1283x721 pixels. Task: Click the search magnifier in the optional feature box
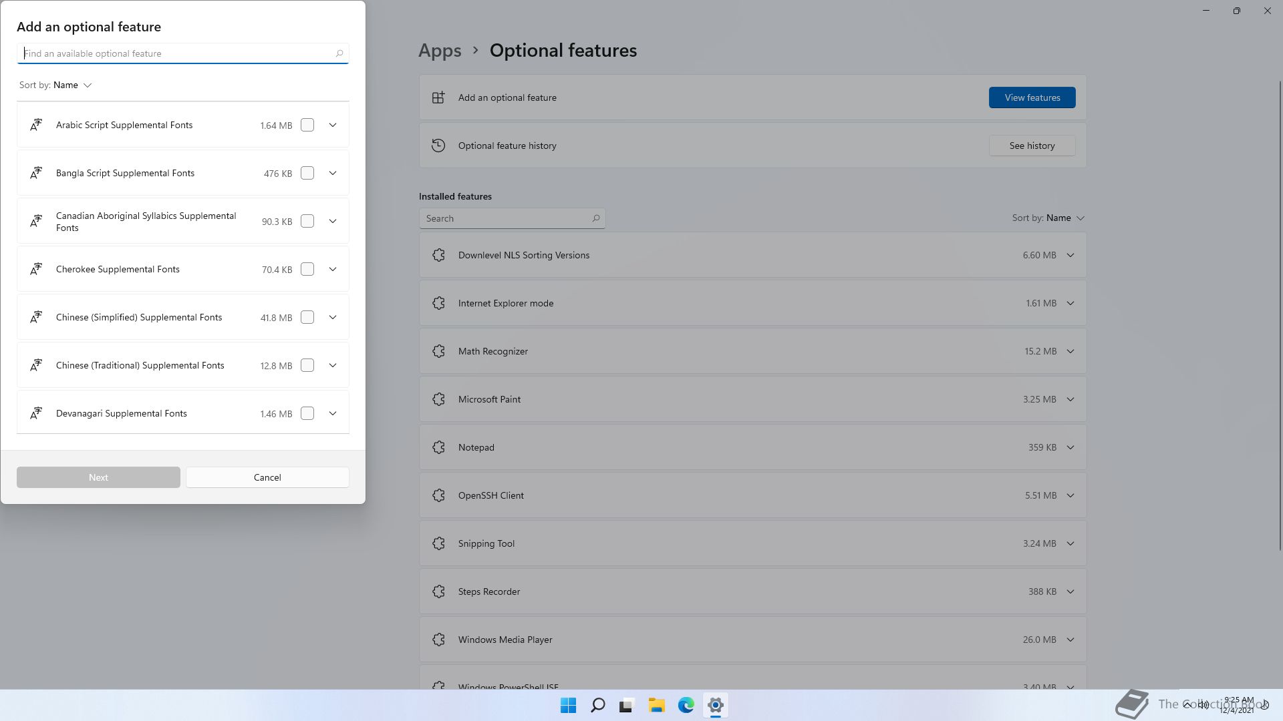pyautogui.click(x=339, y=53)
